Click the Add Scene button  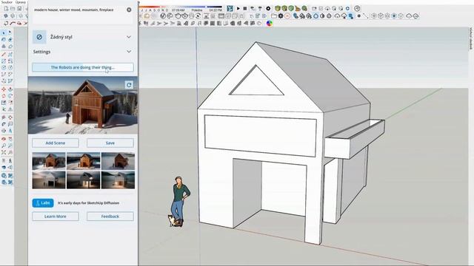click(56, 143)
